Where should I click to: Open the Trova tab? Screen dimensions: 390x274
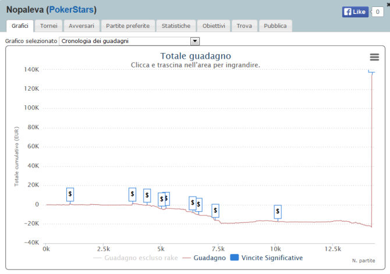click(244, 26)
